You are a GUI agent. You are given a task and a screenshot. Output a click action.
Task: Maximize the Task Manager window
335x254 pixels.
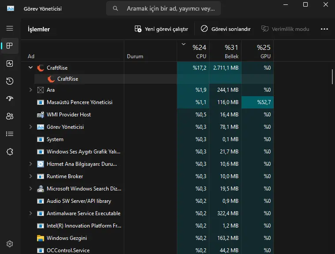(x=305, y=4)
